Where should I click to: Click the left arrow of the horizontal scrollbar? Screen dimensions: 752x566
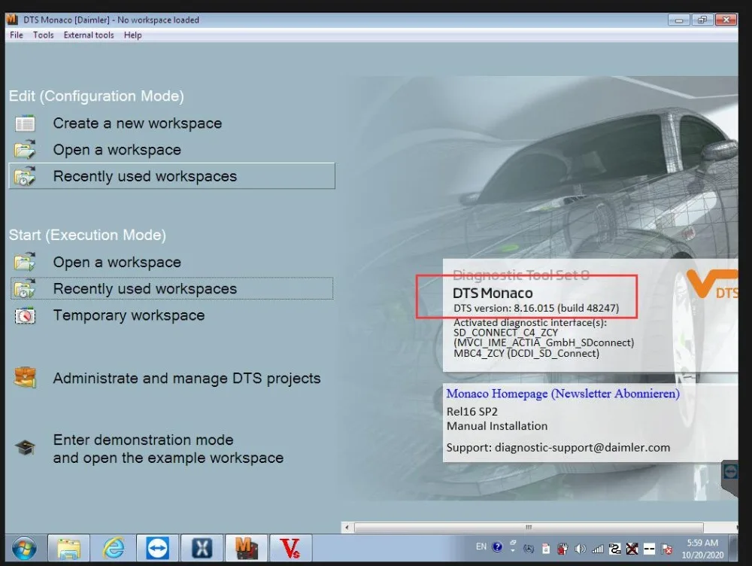point(347,528)
